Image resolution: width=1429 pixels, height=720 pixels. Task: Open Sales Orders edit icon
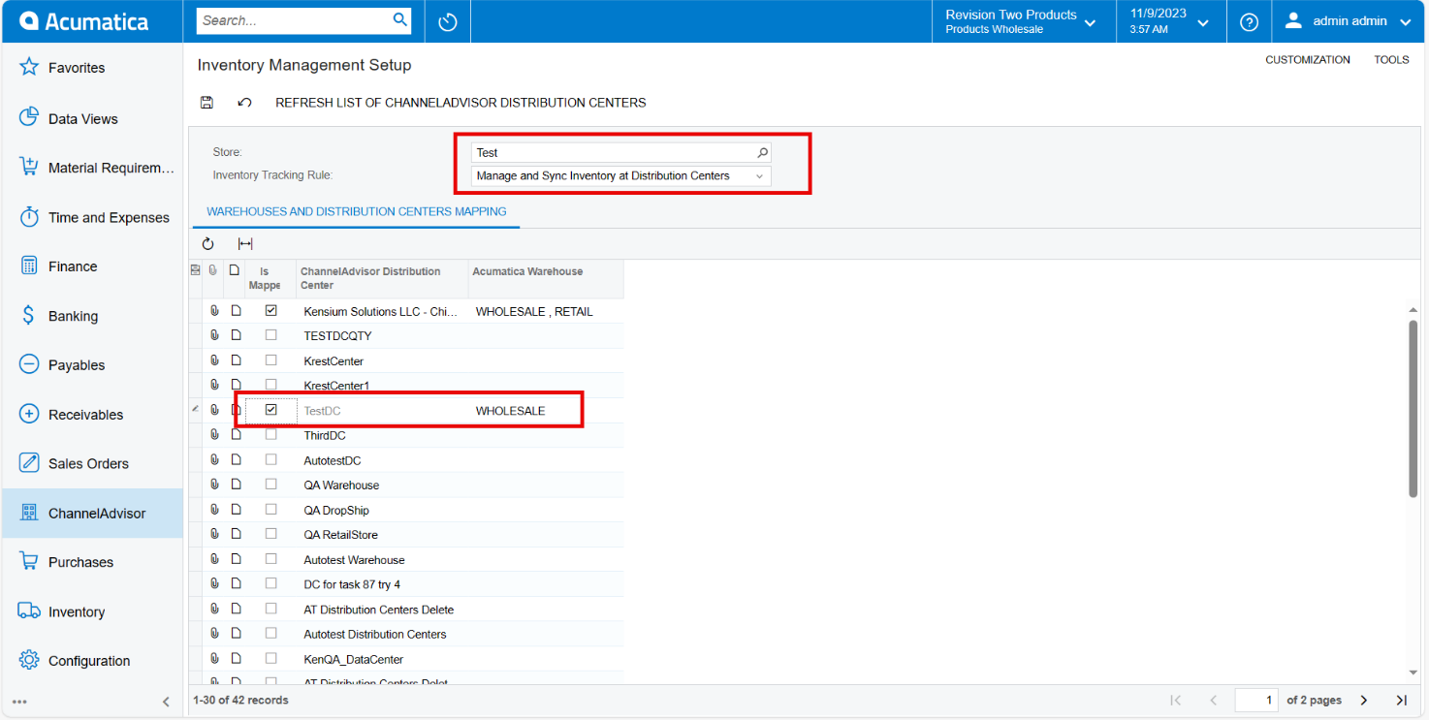coord(29,463)
